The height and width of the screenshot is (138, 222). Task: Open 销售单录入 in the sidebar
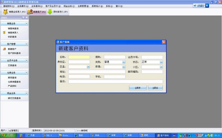(x=13, y=33)
